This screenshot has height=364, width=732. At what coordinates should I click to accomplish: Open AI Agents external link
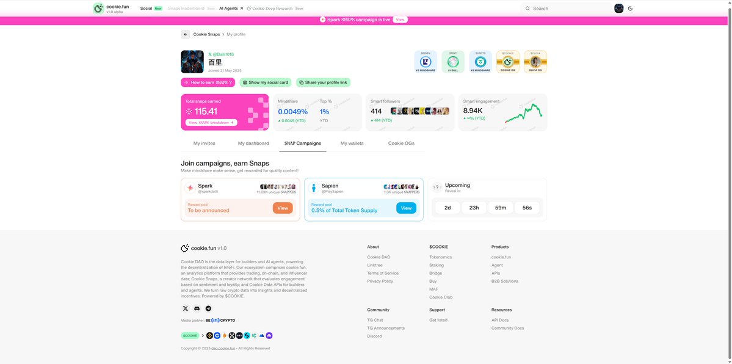231,9
